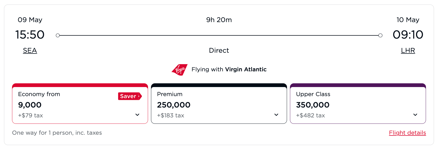Click the departure endpoint circle on route line

coord(57,35)
